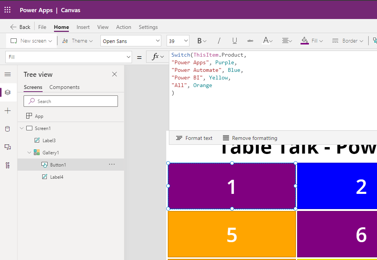The width and height of the screenshot is (377, 260).
Task: Toggle strikethrough text formatting
Action: tap(250, 41)
